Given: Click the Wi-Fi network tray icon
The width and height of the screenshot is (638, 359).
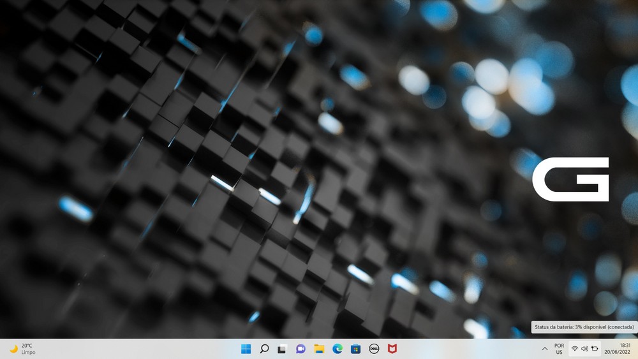Looking at the screenshot, I should (575, 349).
